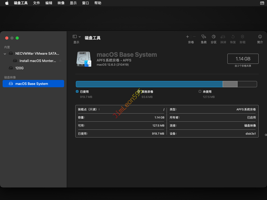Open the 映像 menu
Screen dimensions: 267x200
pos(61,3)
